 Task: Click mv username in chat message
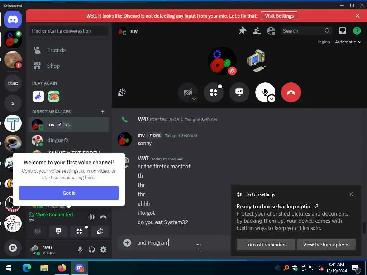pos(141,135)
